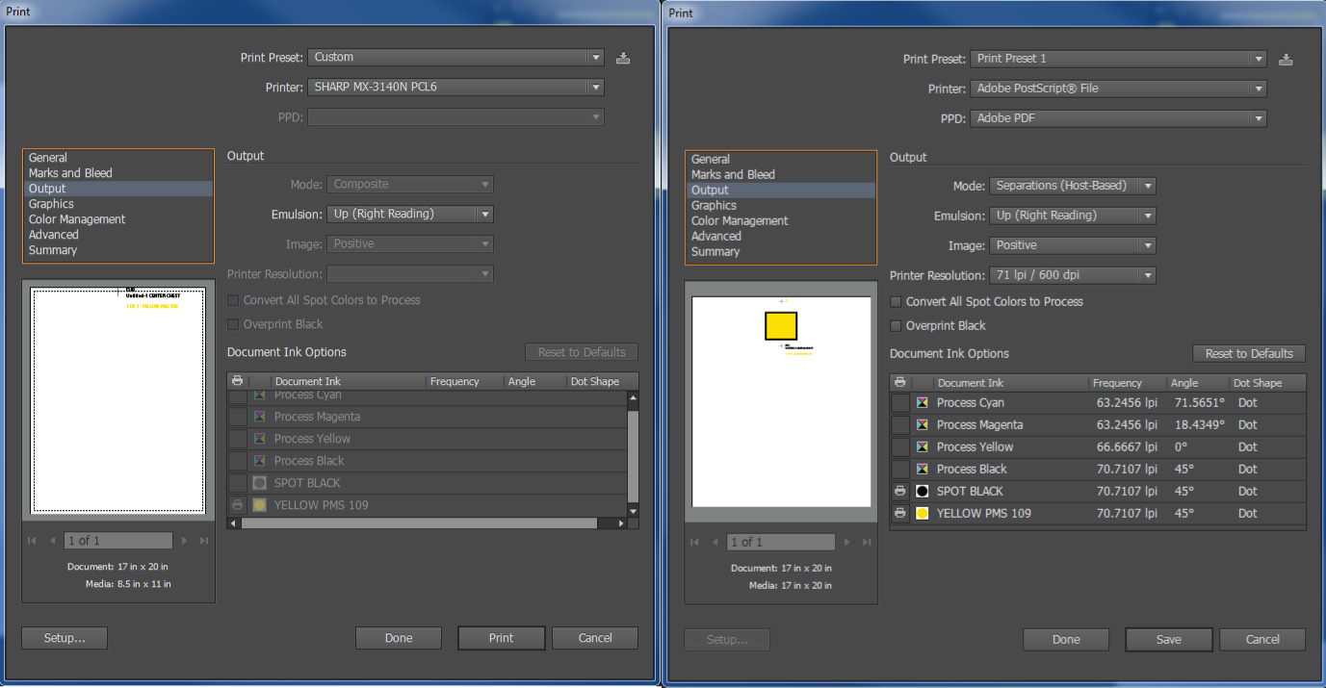Select Color Management in right dialog list
This screenshot has height=688, width=1326.
point(780,220)
